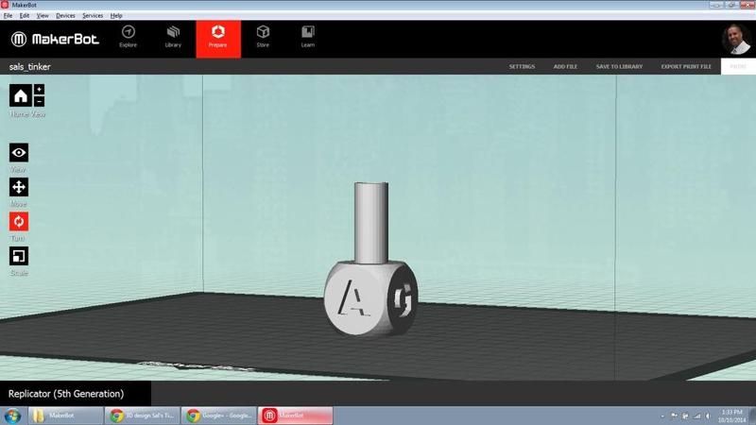
Task: Switch to 3D design Chrome window
Action: (x=143, y=416)
